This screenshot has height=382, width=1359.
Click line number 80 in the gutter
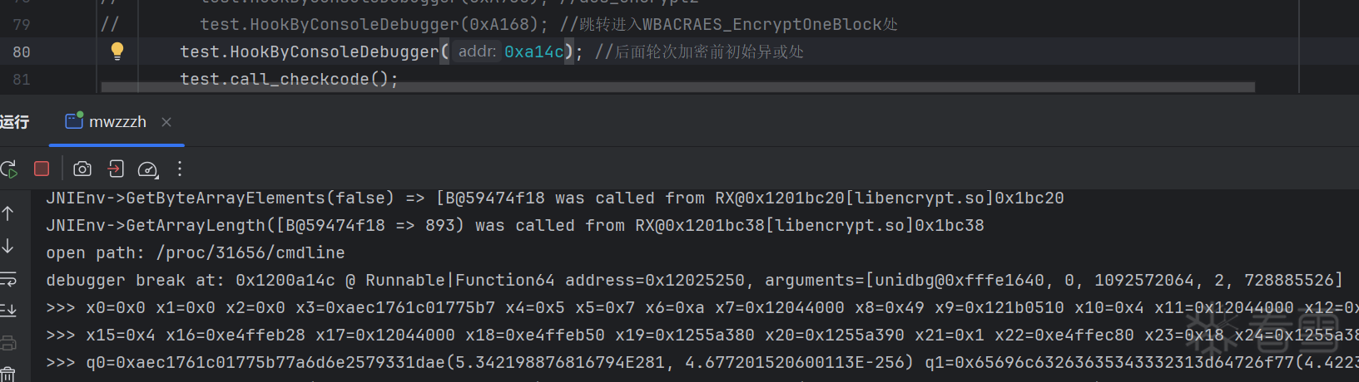coord(22,51)
